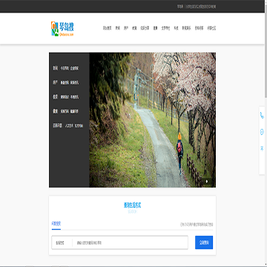The image size is (267, 267).
Task: Open the last item in main navigation menu
Action: 211,28
